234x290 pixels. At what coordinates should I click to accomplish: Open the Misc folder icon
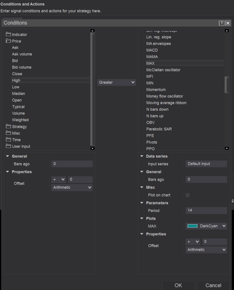tap(8, 133)
